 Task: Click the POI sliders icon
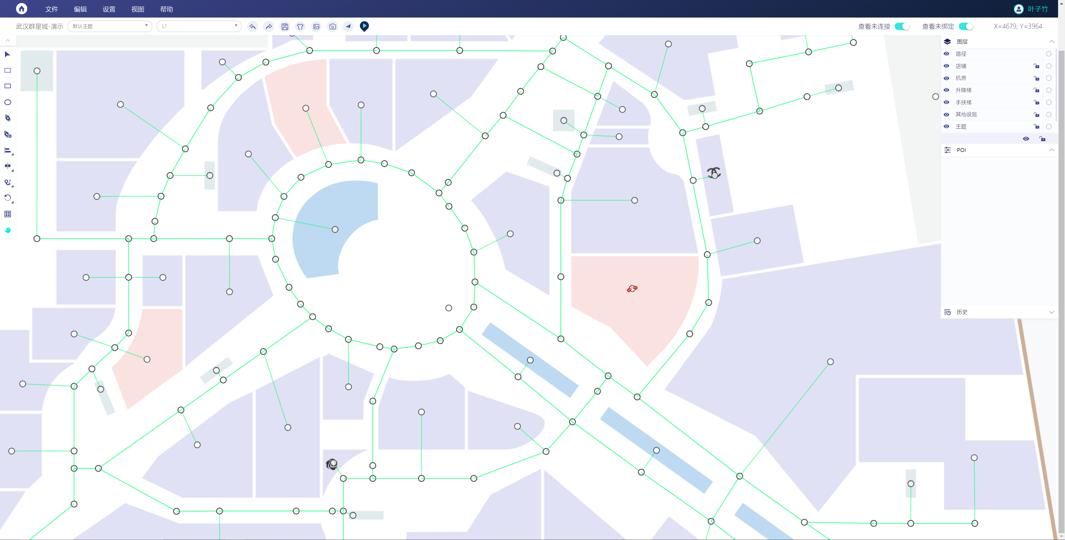click(x=948, y=150)
